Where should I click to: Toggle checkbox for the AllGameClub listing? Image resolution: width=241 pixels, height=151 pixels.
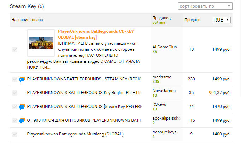(14, 49)
